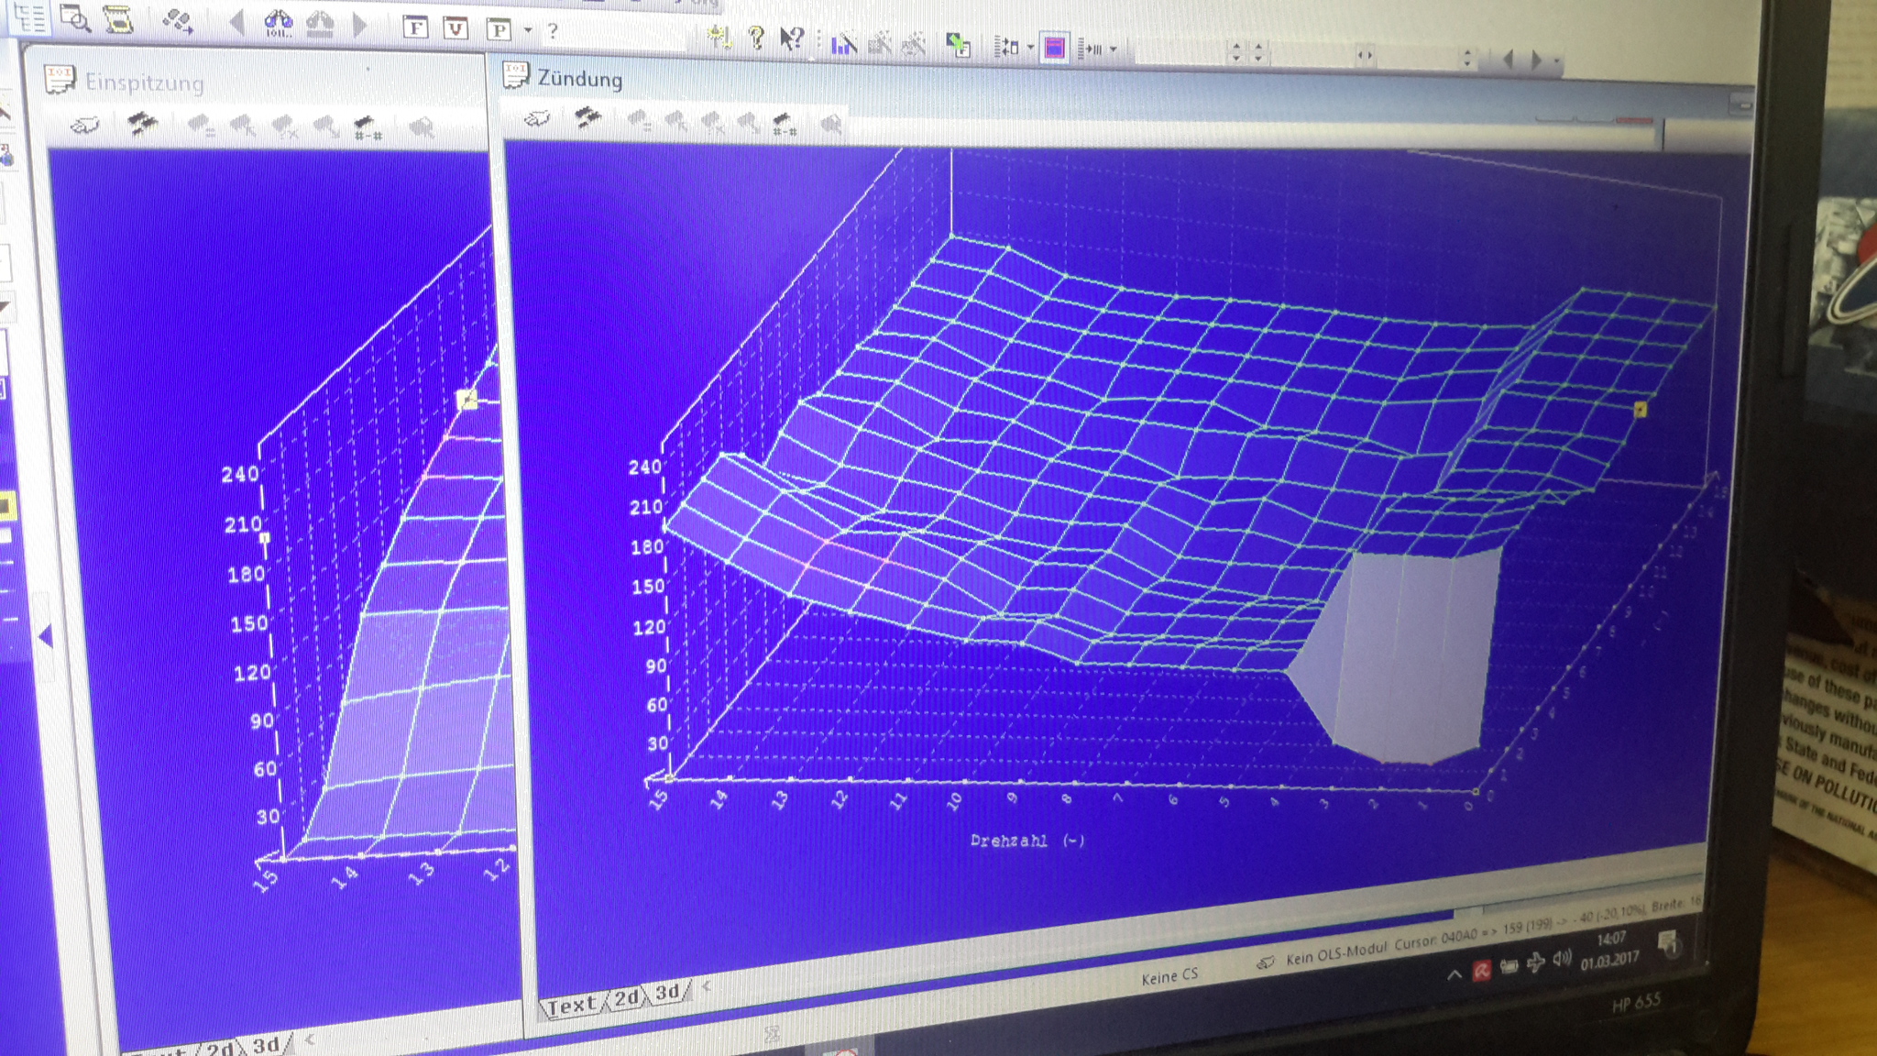Click the grey binoculars search icon
1877x1056 pixels.
[319, 24]
